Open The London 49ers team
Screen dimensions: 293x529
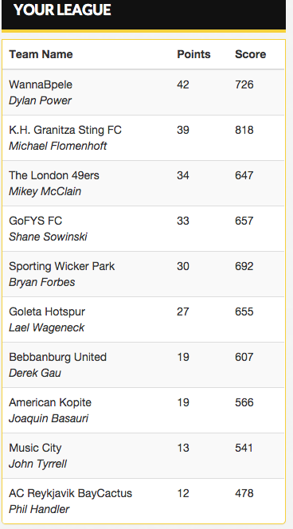click(54, 175)
